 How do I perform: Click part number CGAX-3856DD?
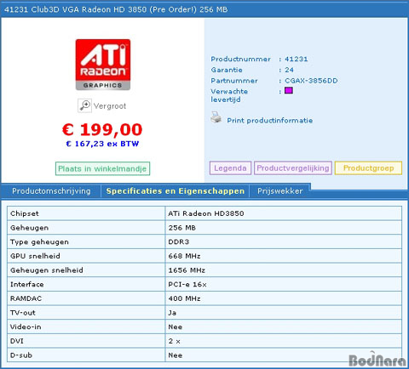[x=311, y=81]
